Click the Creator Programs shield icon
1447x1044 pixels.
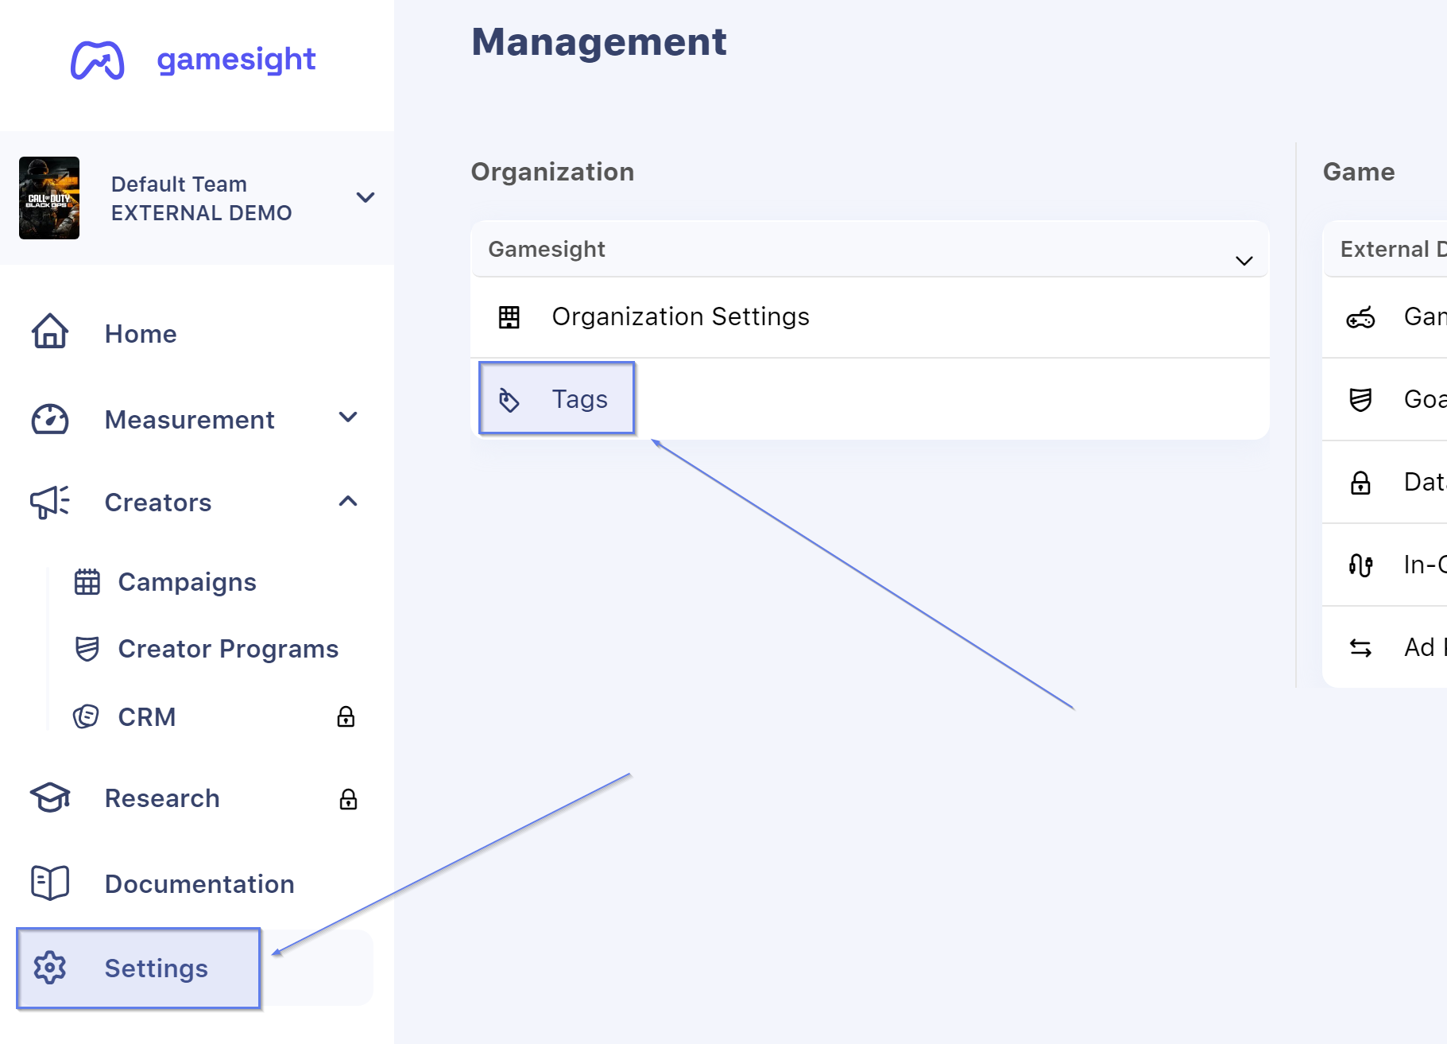coord(87,649)
